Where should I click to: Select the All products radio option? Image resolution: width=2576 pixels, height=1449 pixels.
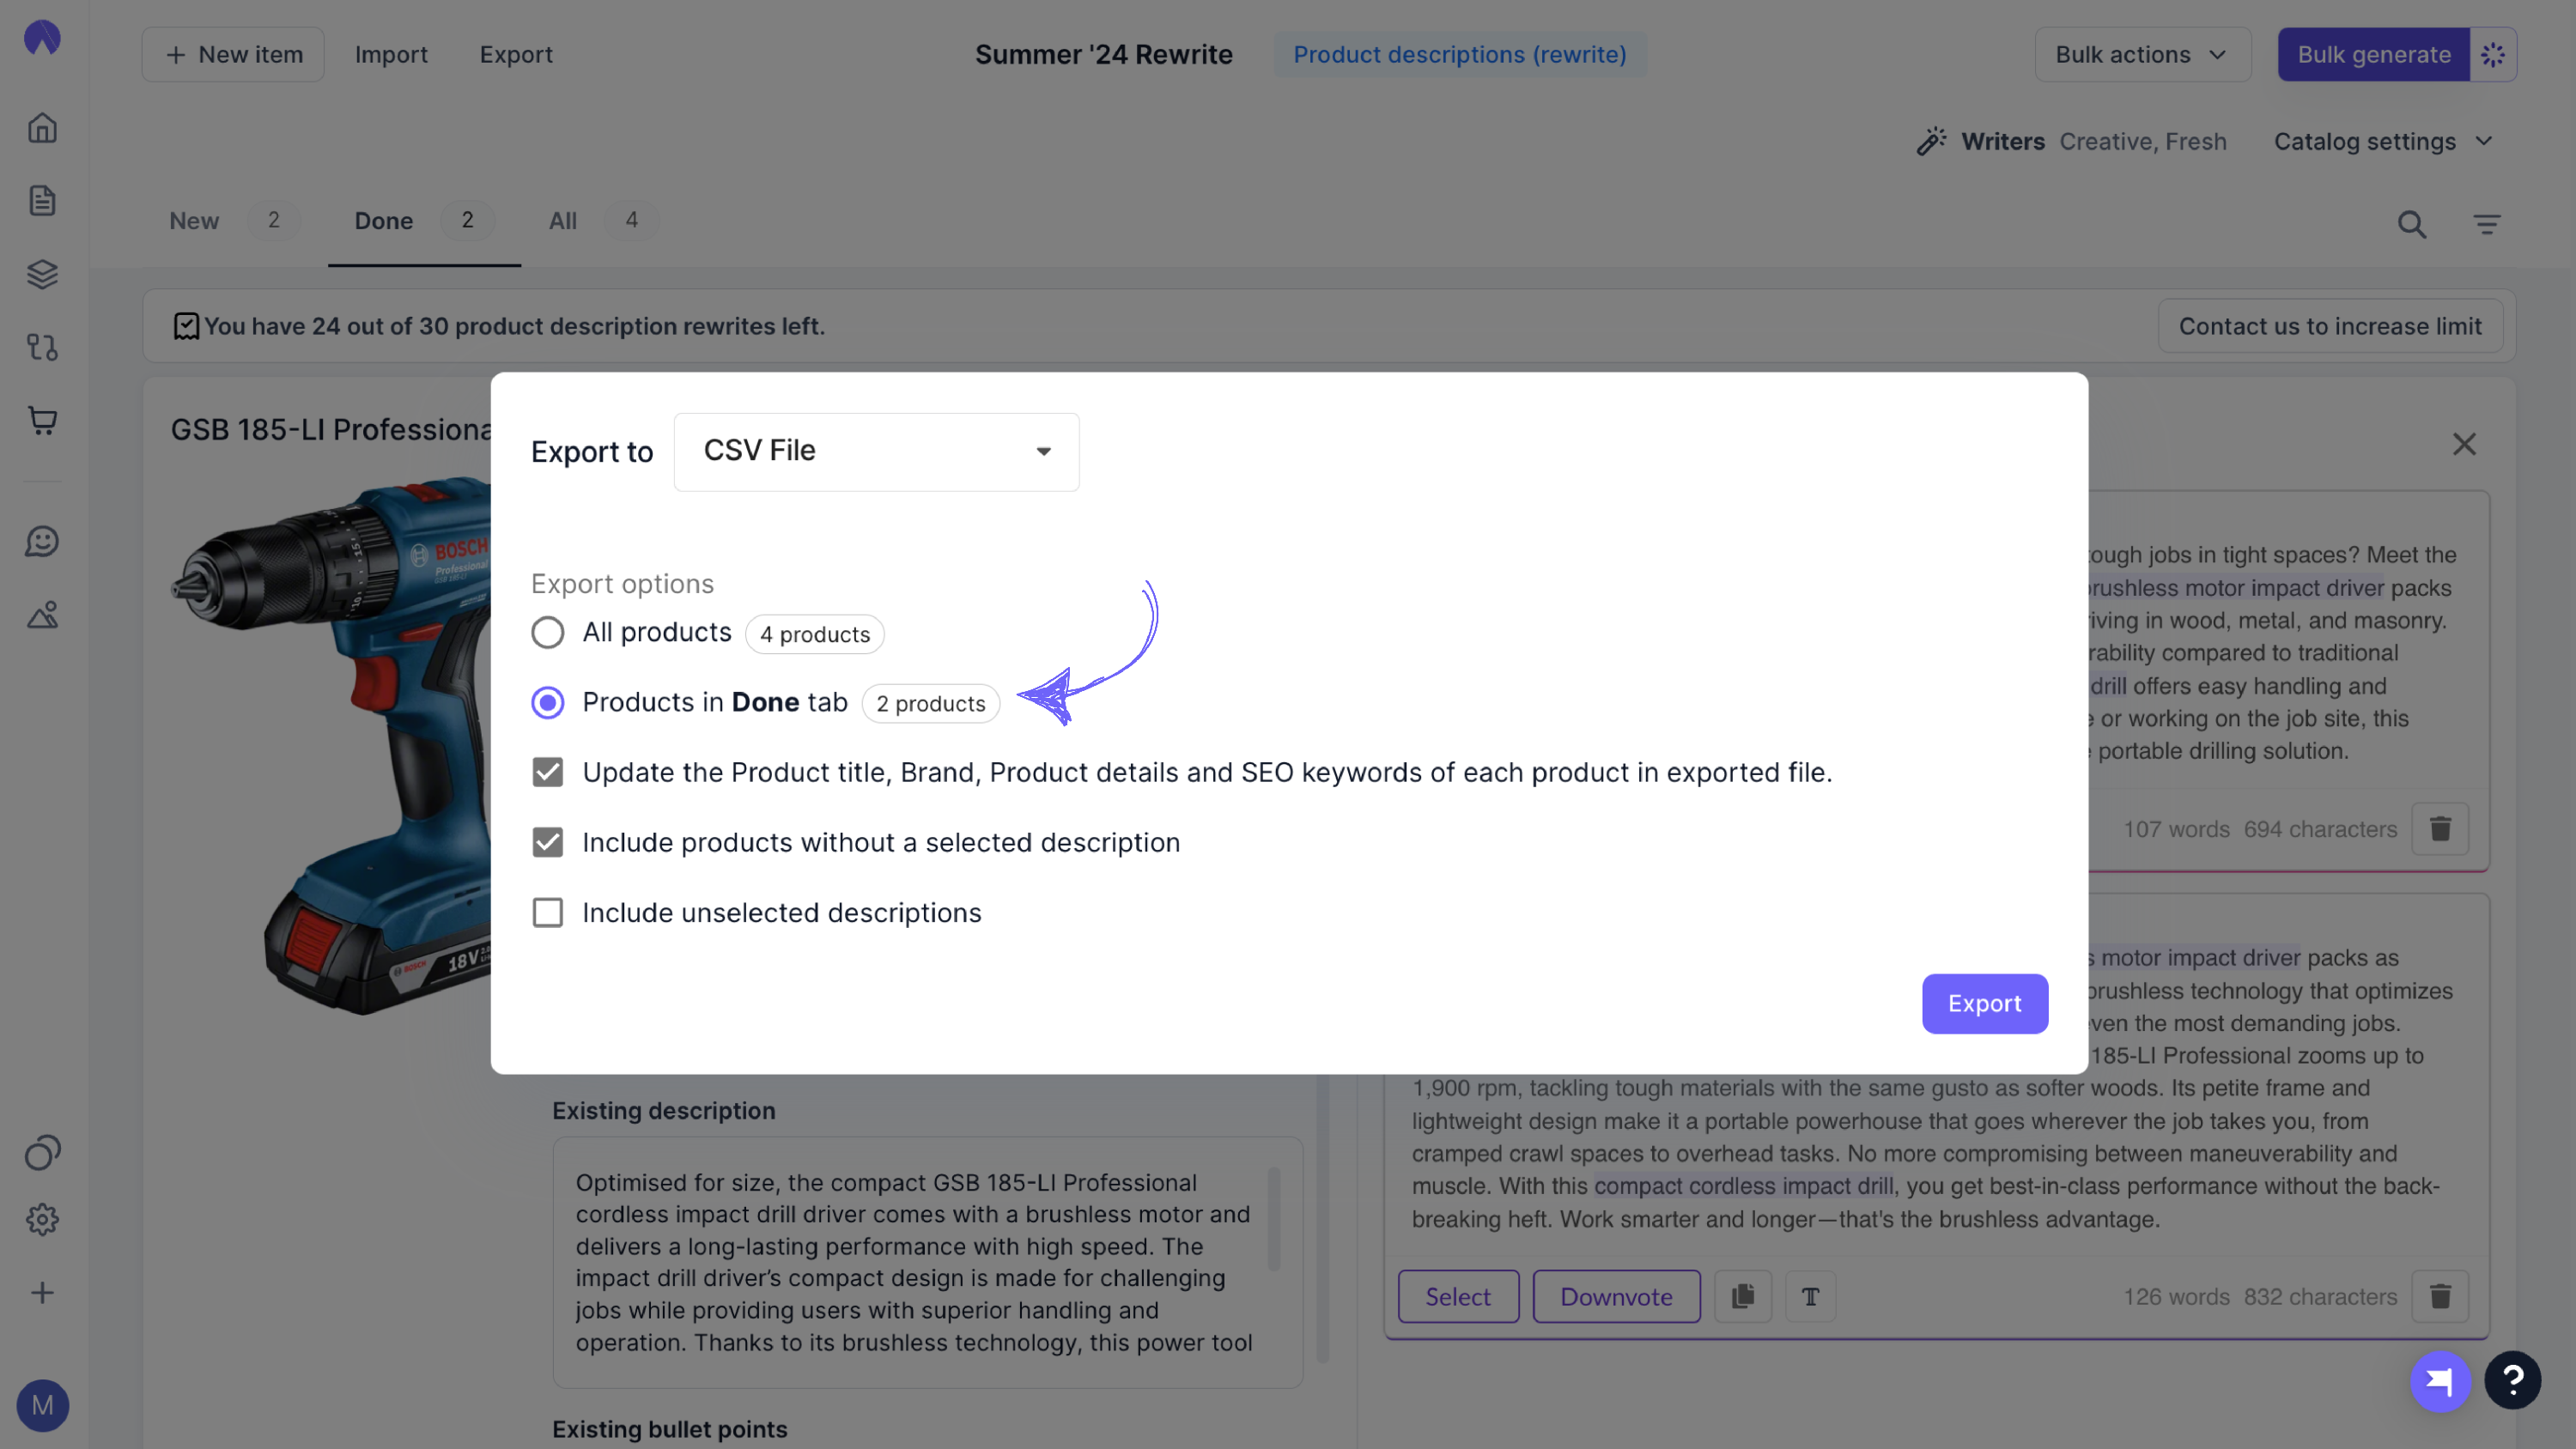click(547, 632)
